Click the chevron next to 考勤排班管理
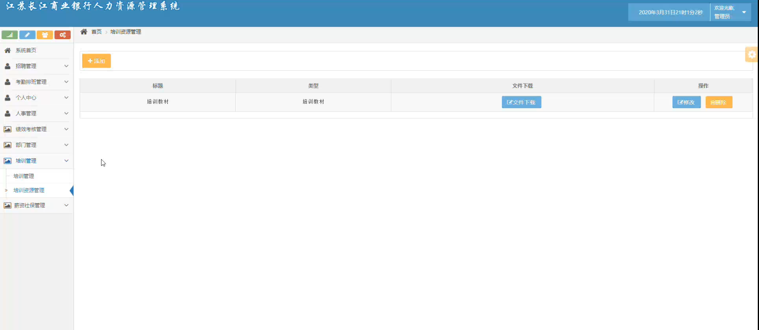The image size is (759, 330). (66, 82)
